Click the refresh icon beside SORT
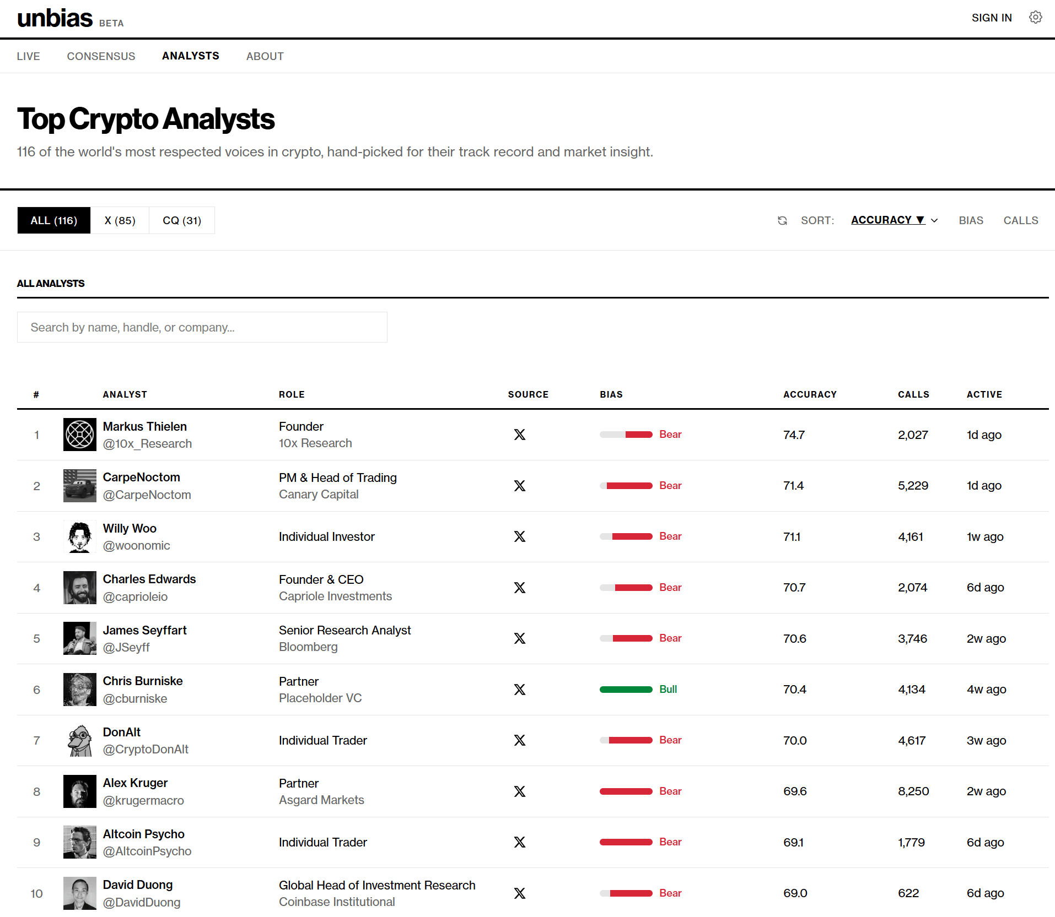The width and height of the screenshot is (1055, 917). tap(782, 221)
